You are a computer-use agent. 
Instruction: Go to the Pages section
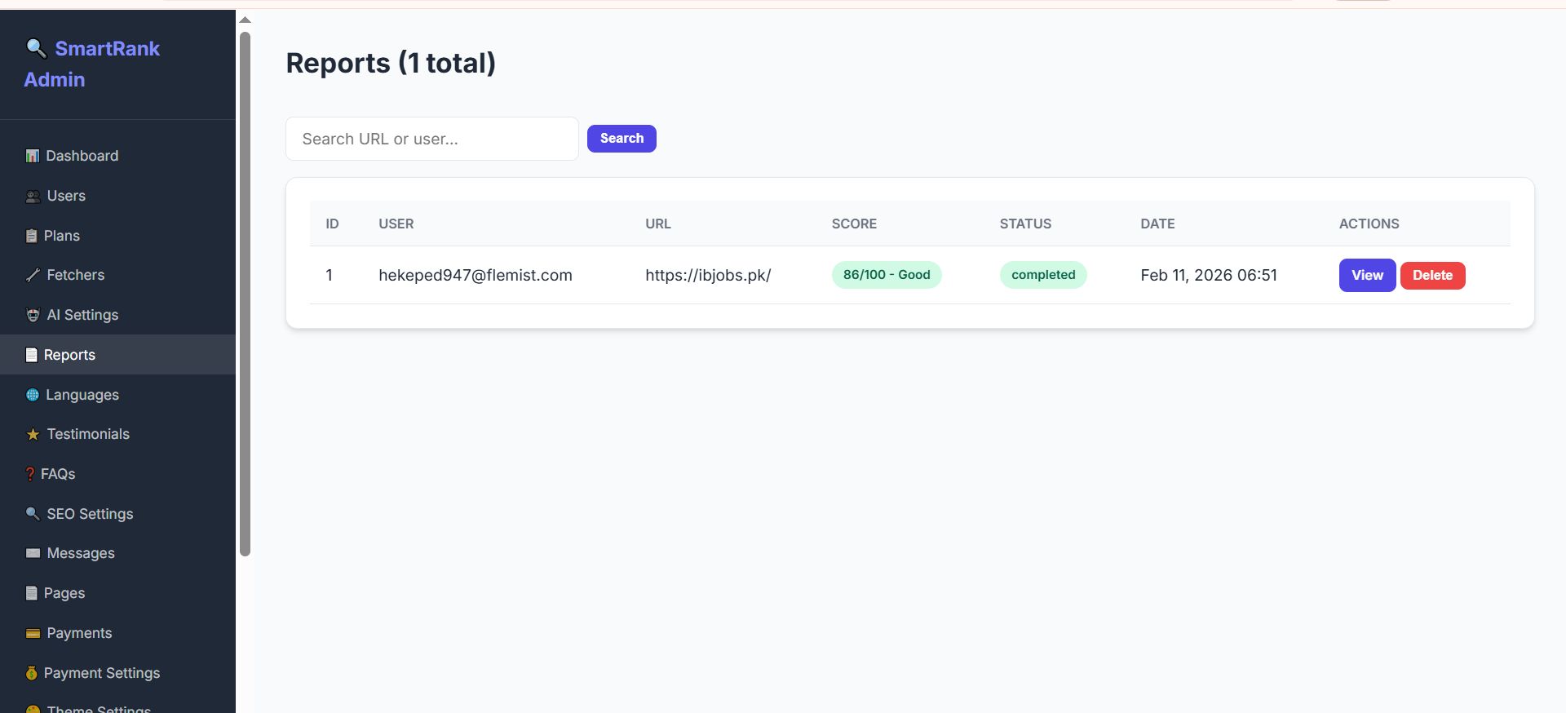pyautogui.click(x=64, y=593)
